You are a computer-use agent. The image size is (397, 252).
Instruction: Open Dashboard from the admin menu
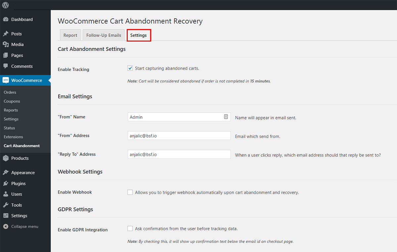pyautogui.click(x=25, y=19)
